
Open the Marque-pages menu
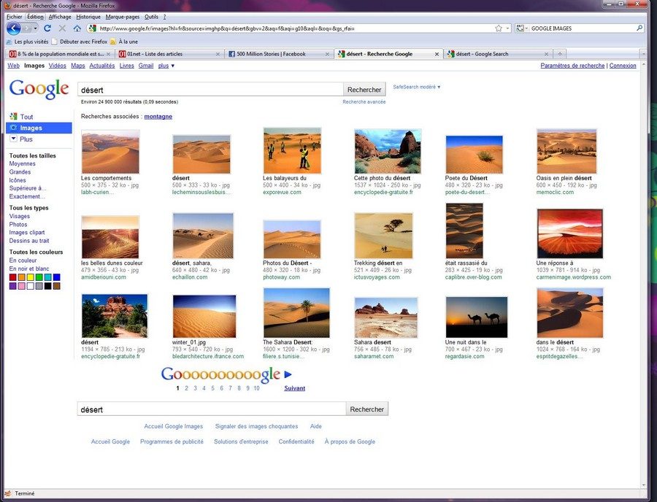(x=123, y=16)
